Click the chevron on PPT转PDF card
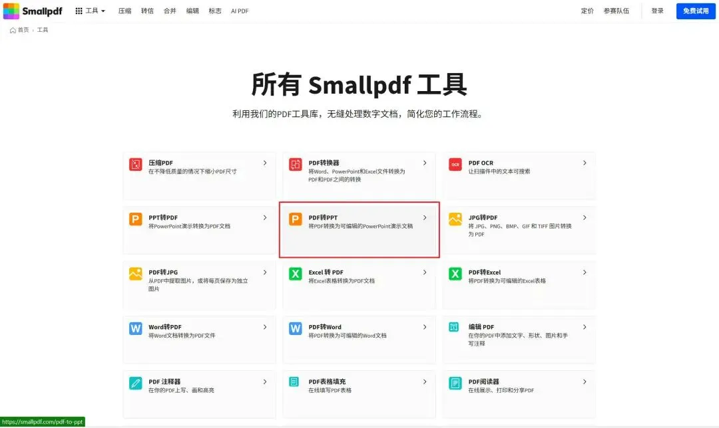The image size is (719, 428). 265,218
